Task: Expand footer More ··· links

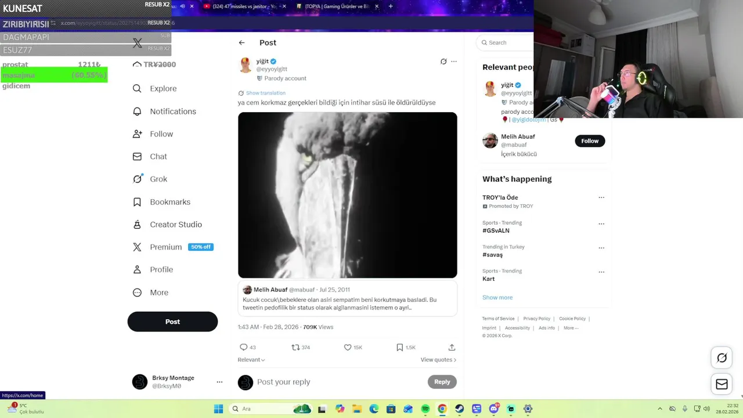Action: [x=571, y=328]
